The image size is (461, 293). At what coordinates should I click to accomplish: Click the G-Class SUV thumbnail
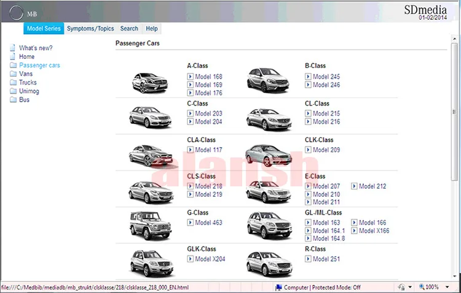click(151, 225)
